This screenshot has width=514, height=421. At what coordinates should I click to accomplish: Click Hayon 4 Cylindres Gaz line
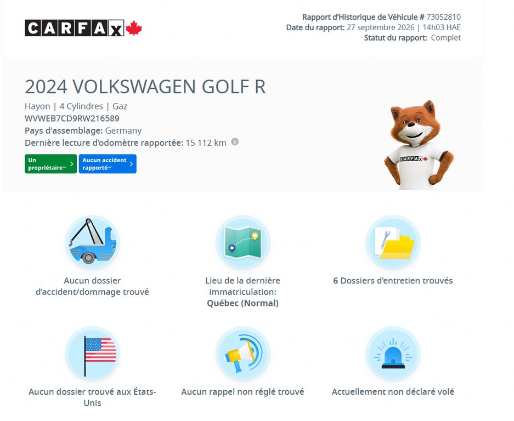click(76, 106)
